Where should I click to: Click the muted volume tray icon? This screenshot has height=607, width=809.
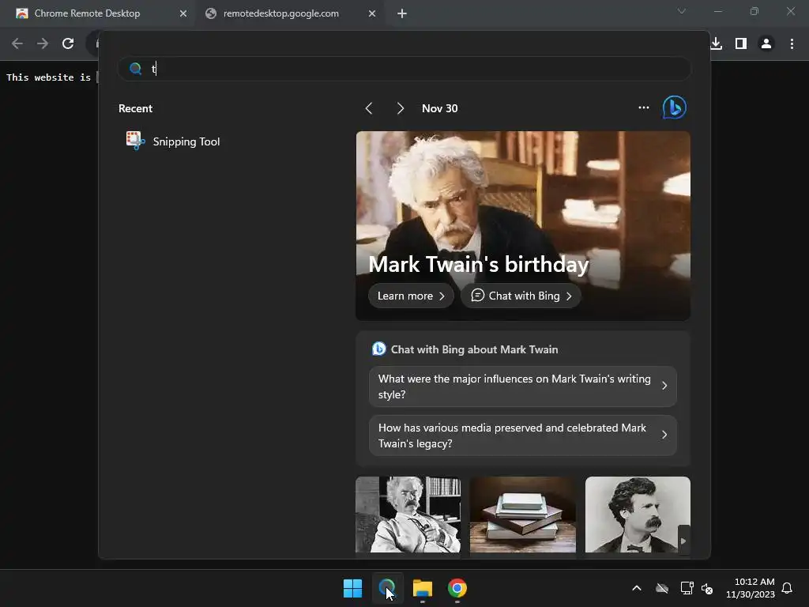(x=707, y=588)
